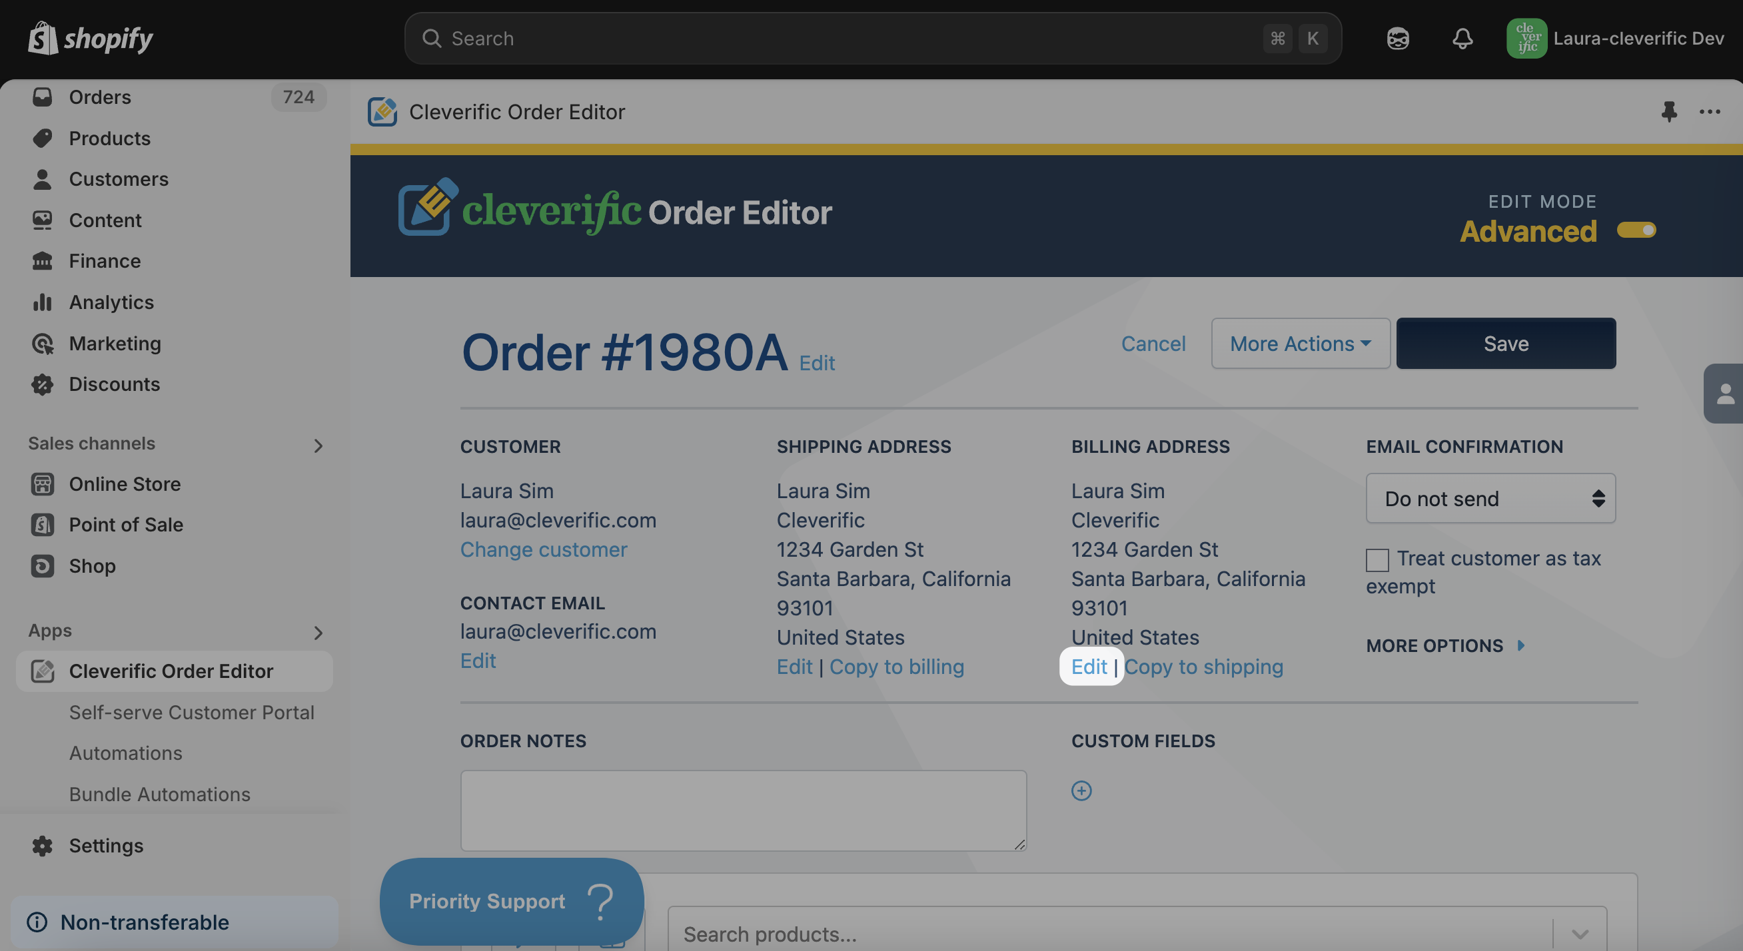The width and height of the screenshot is (1743, 951).
Task: Click the Cleverific app icon in the header
Action: click(382, 112)
